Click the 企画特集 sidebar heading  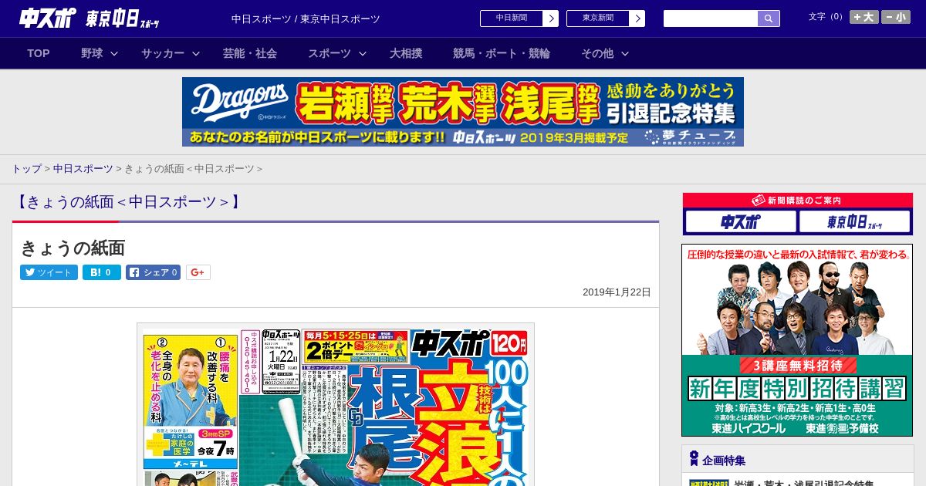(x=724, y=461)
